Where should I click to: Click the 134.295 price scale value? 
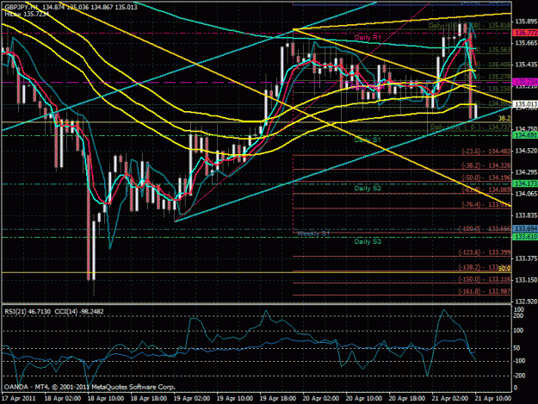coord(526,172)
